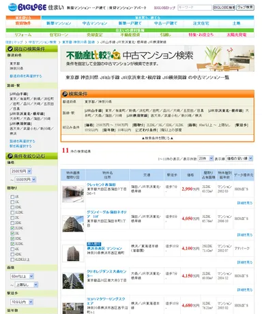Click the 新入居可 badge on Yokohama listing
The width and height of the screenshot is (262, 314).
(93, 244)
